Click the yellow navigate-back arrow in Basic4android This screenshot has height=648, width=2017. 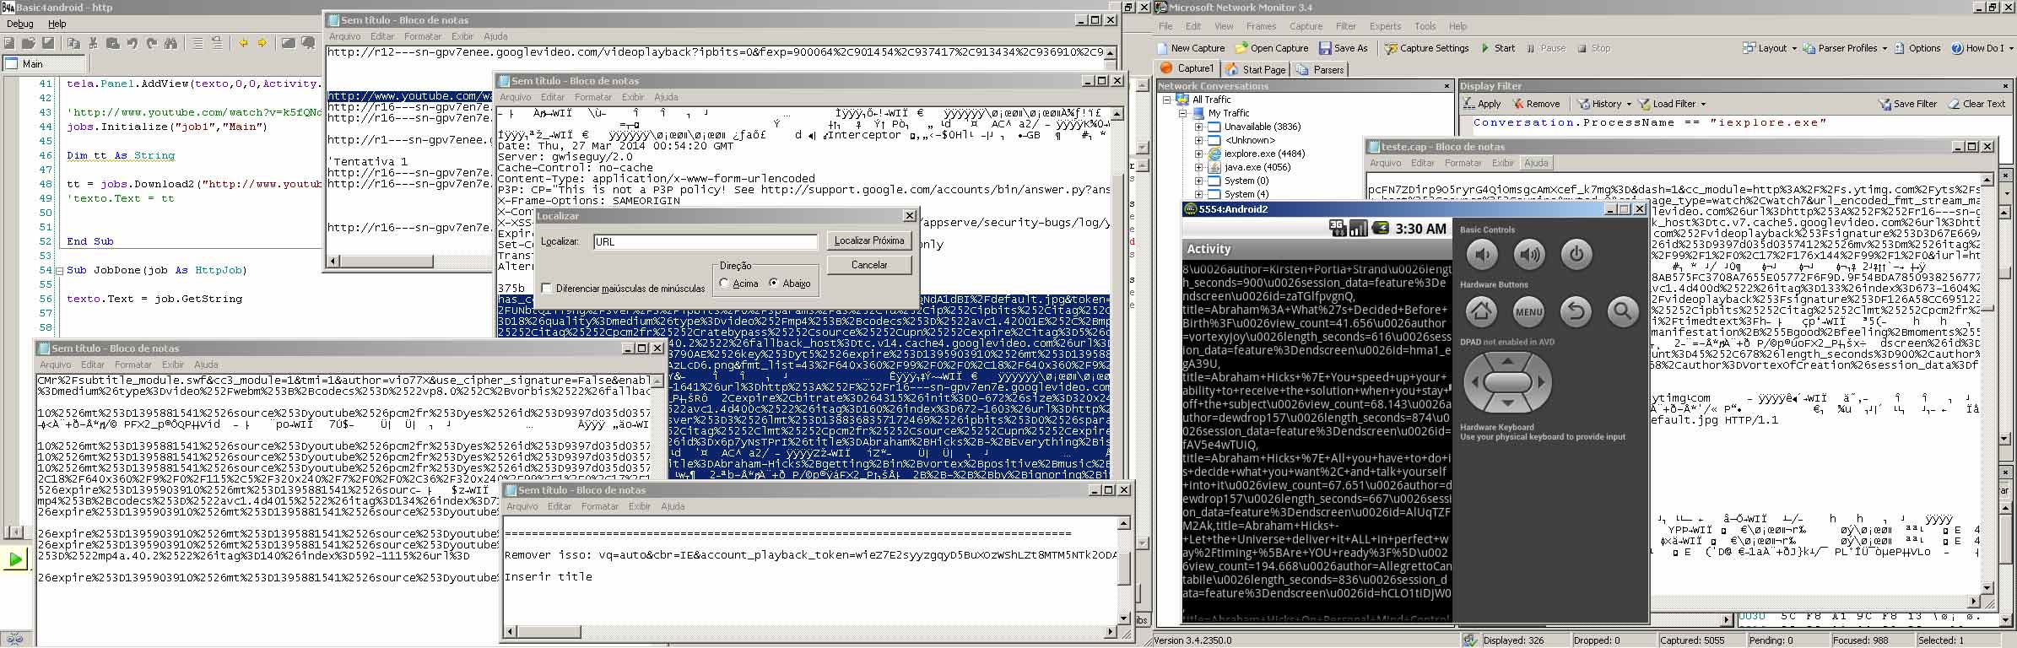(243, 43)
